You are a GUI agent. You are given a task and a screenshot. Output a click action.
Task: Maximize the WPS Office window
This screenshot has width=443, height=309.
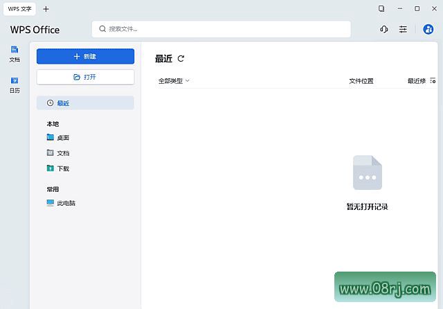coord(417,8)
